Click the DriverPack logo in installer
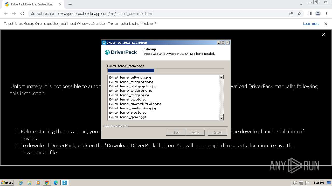332x186 pixels. 121,52
